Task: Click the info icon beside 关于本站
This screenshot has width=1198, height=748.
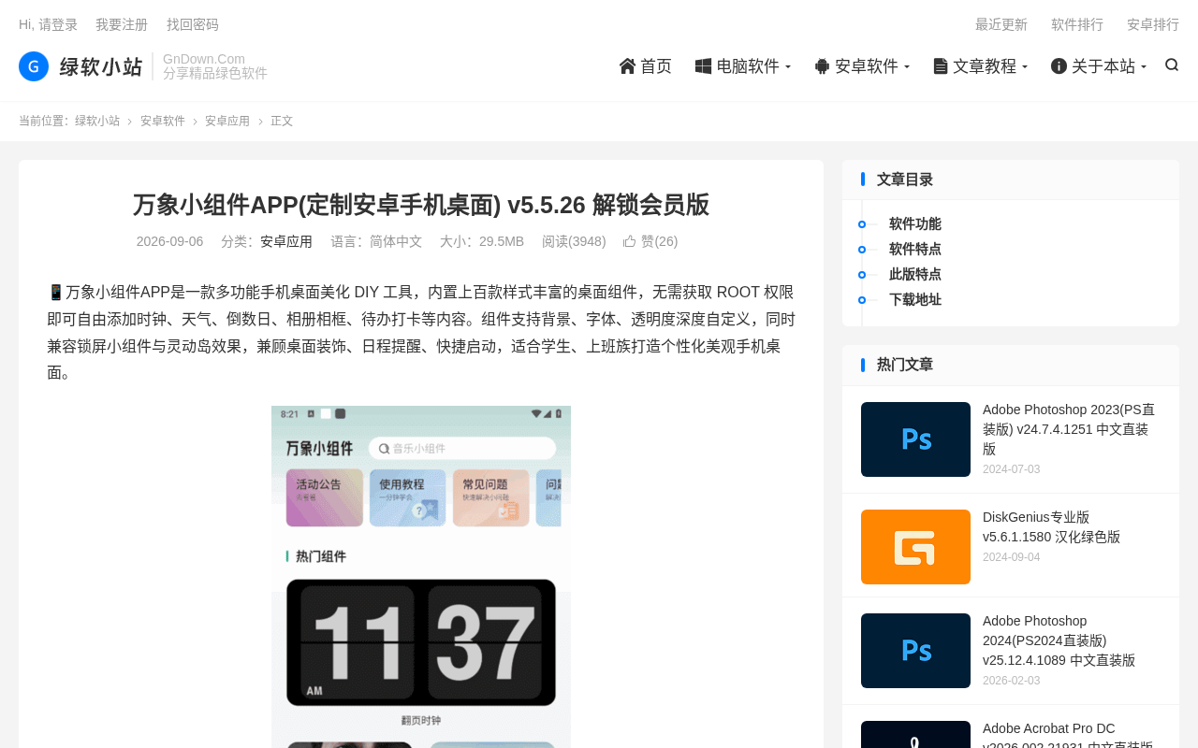Action: click(x=1059, y=65)
